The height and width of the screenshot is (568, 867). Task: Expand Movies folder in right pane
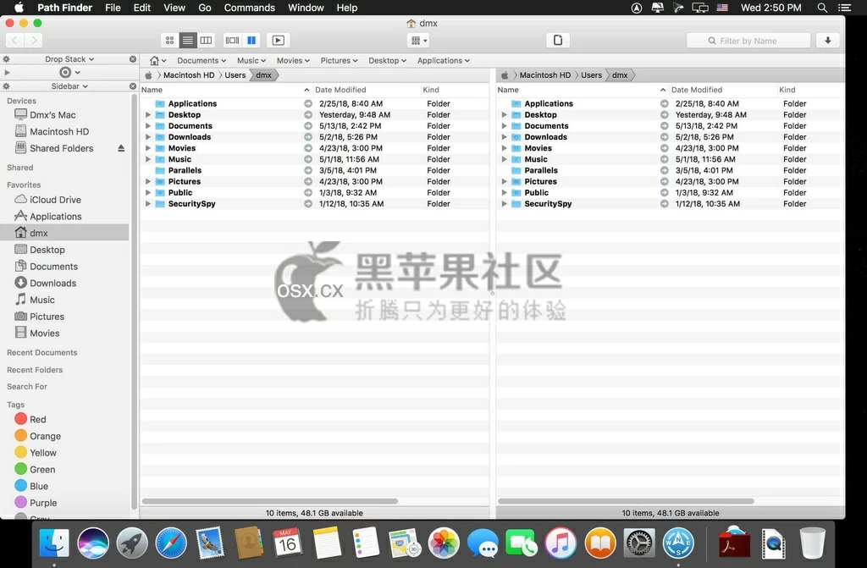tap(504, 148)
